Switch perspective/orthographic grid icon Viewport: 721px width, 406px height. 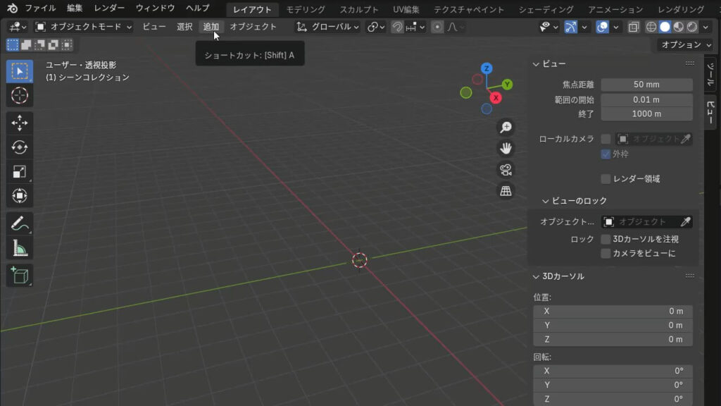506,190
